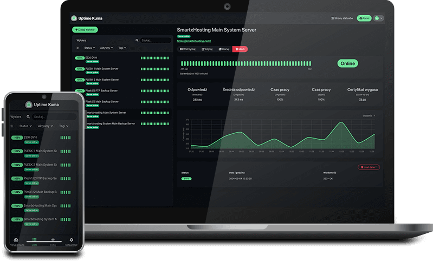433x261 pixels.
Task: Click the Dodaj monitor button
Action: point(85,30)
